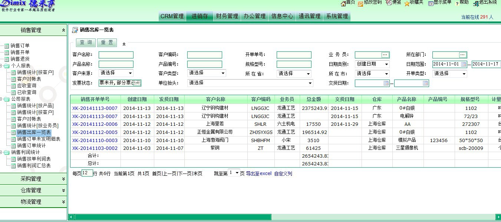Click the home page icon in top bar
This screenshot has width=501, height=222.
pos(343,3)
